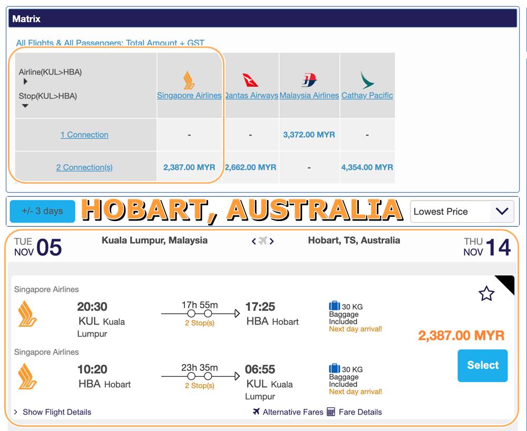Collapse the Stop(KUL>HBA) down arrow
The height and width of the screenshot is (431, 527).
coord(25,106)
